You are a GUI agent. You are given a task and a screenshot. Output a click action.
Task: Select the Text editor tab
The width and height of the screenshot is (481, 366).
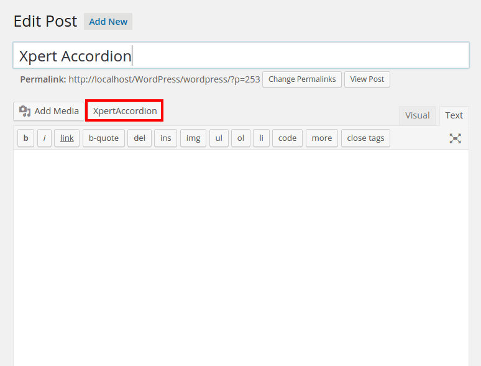click(454, 115)
